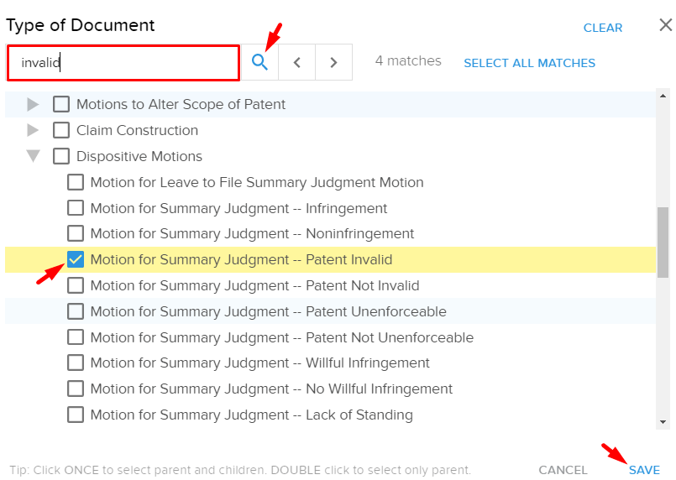676x480 pixels.
Task: Select the Dispositive Motions parent checkbox
Action: 61,156
